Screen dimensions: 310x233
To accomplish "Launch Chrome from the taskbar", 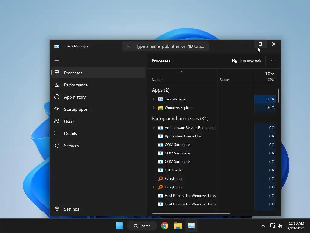I will (164, 226).
